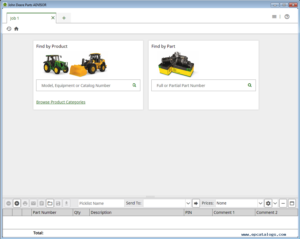Click the Picklist Name input field

tap(101, 203)
